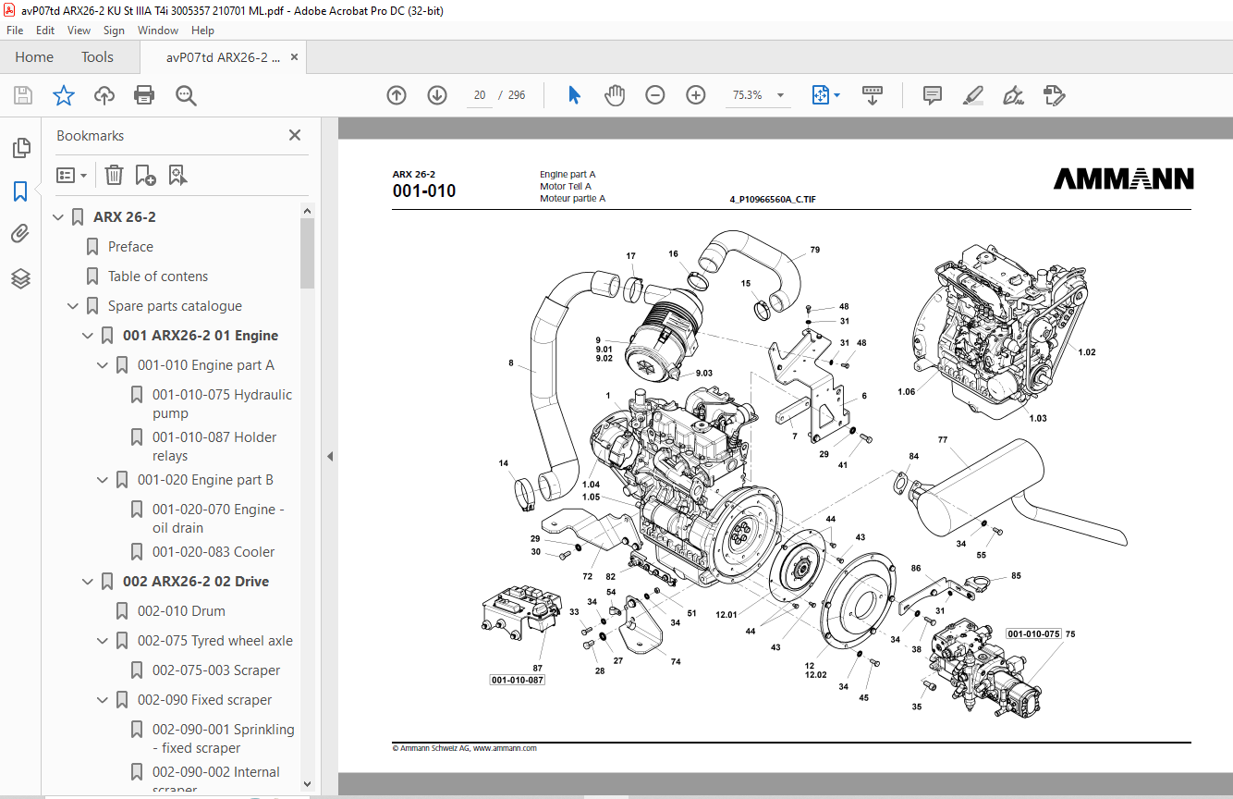
Task: Click 001-010-087 reference link in diagram
Action: click(x=517, y=680)
